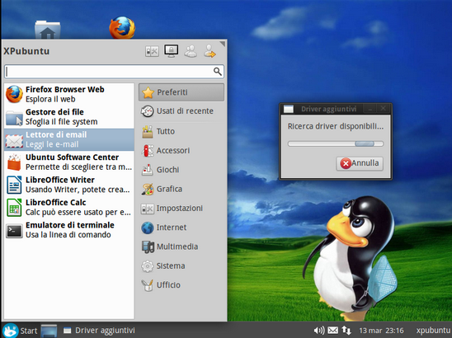The width and height of the screenshot is (452, 338).
Task: Click the menu search input field
Action: click(x=114, y=72)
